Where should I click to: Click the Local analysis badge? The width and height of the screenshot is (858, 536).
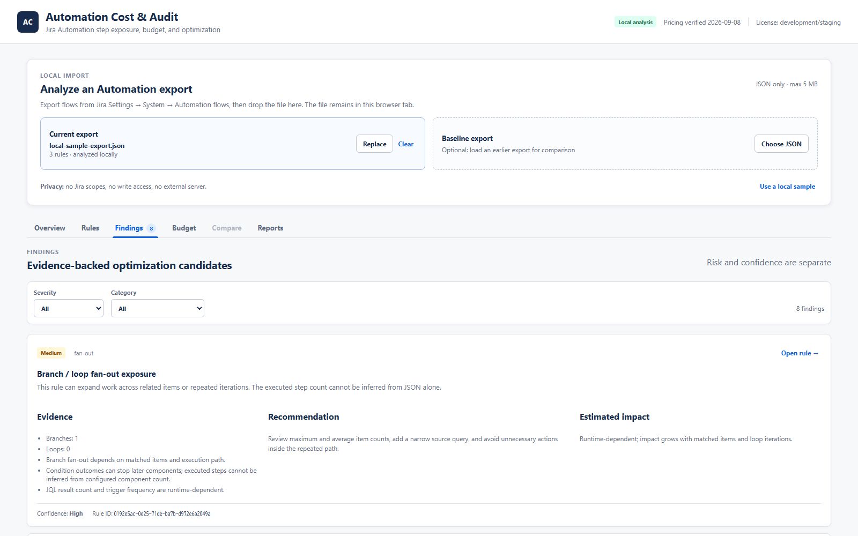[x=635, y=22]
